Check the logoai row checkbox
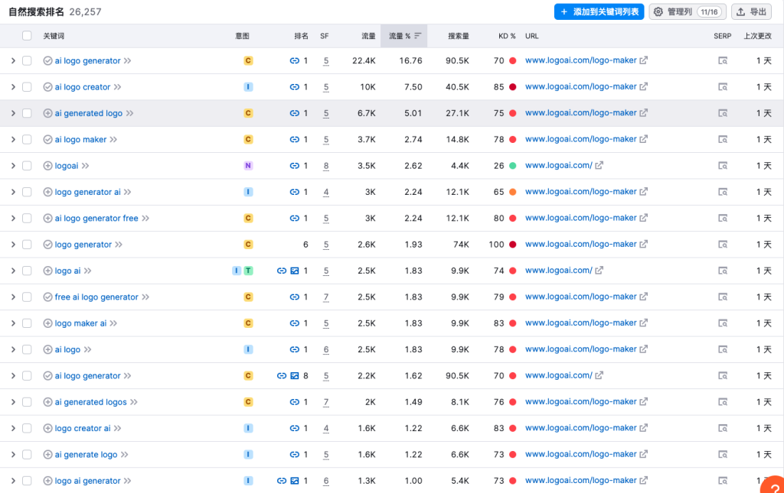 (x=27, y=166)
